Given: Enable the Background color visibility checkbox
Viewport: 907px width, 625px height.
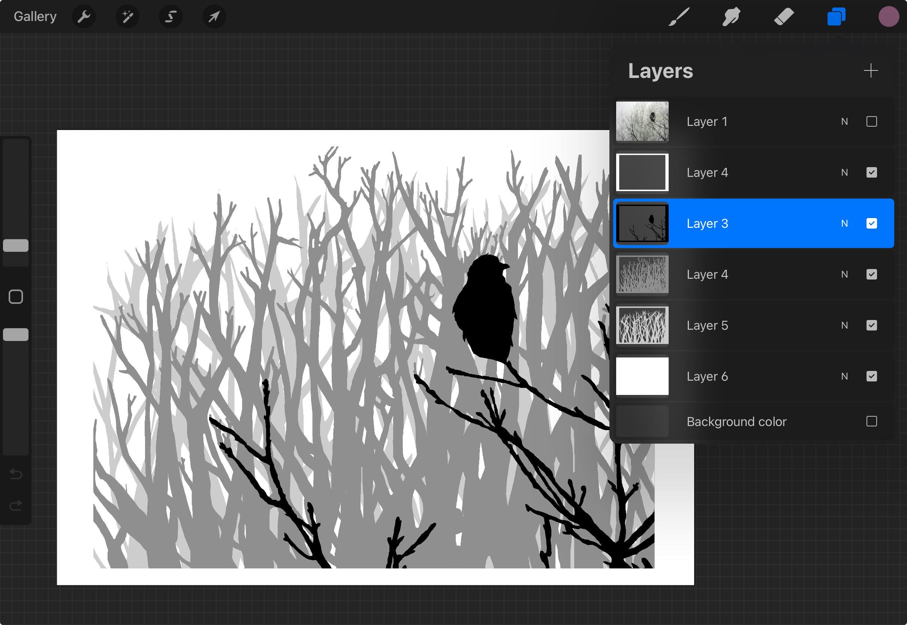Looking at the screenshot, I should point(871,422).
